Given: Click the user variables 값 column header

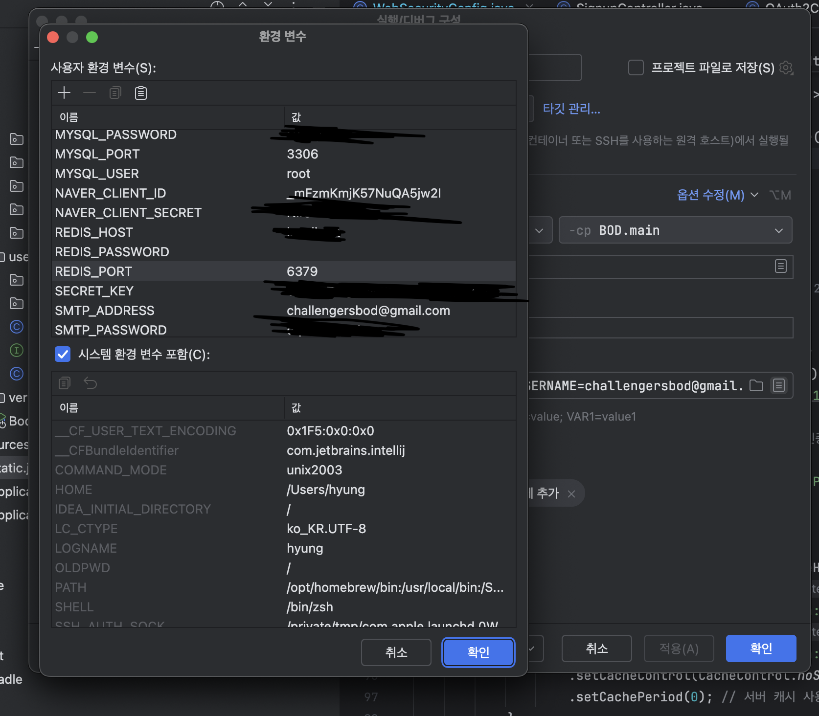Looking at the screenshot, I should coord(400,117).
